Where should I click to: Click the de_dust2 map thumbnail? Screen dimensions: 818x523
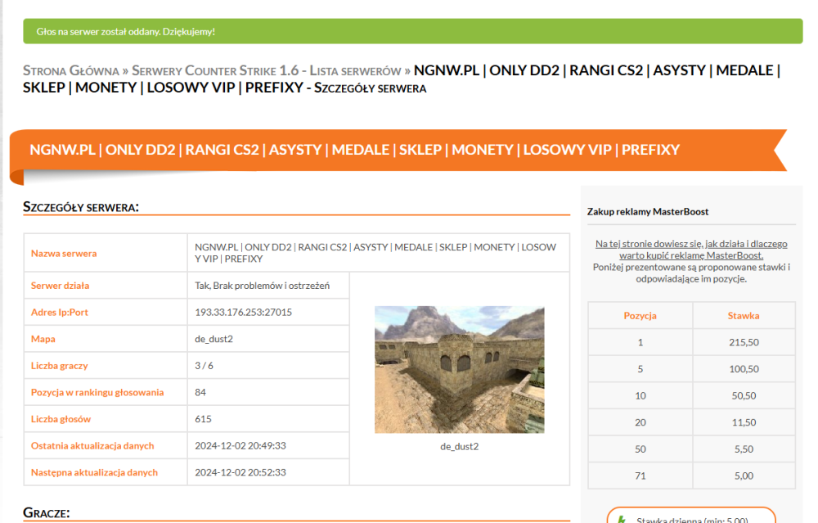click(x=459, y=370)
